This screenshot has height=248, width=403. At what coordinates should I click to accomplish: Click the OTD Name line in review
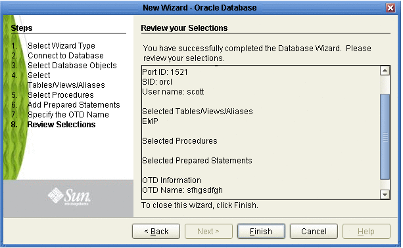(183, 190)
